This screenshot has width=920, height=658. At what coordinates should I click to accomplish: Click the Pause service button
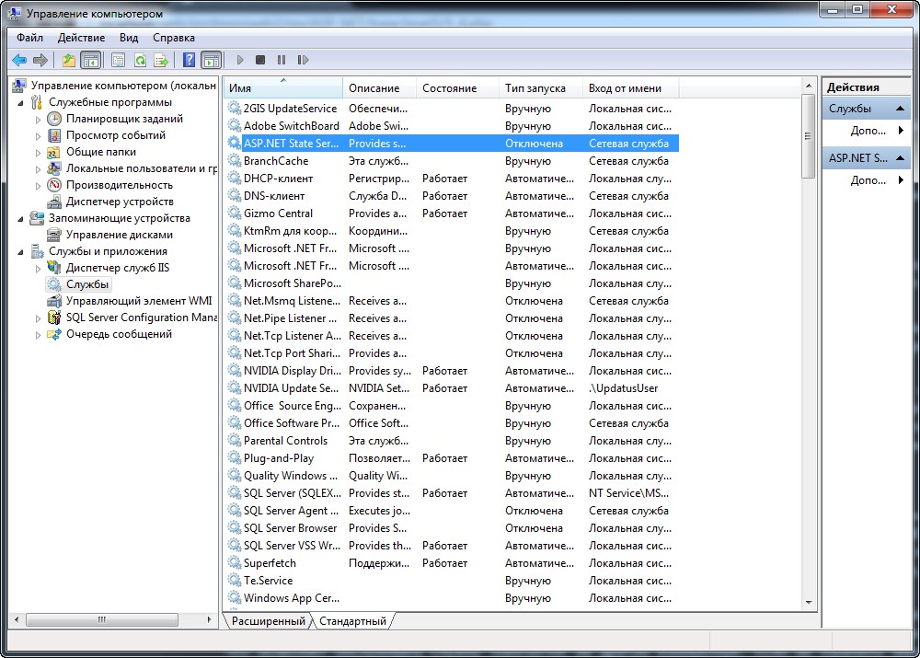[282, 60]
